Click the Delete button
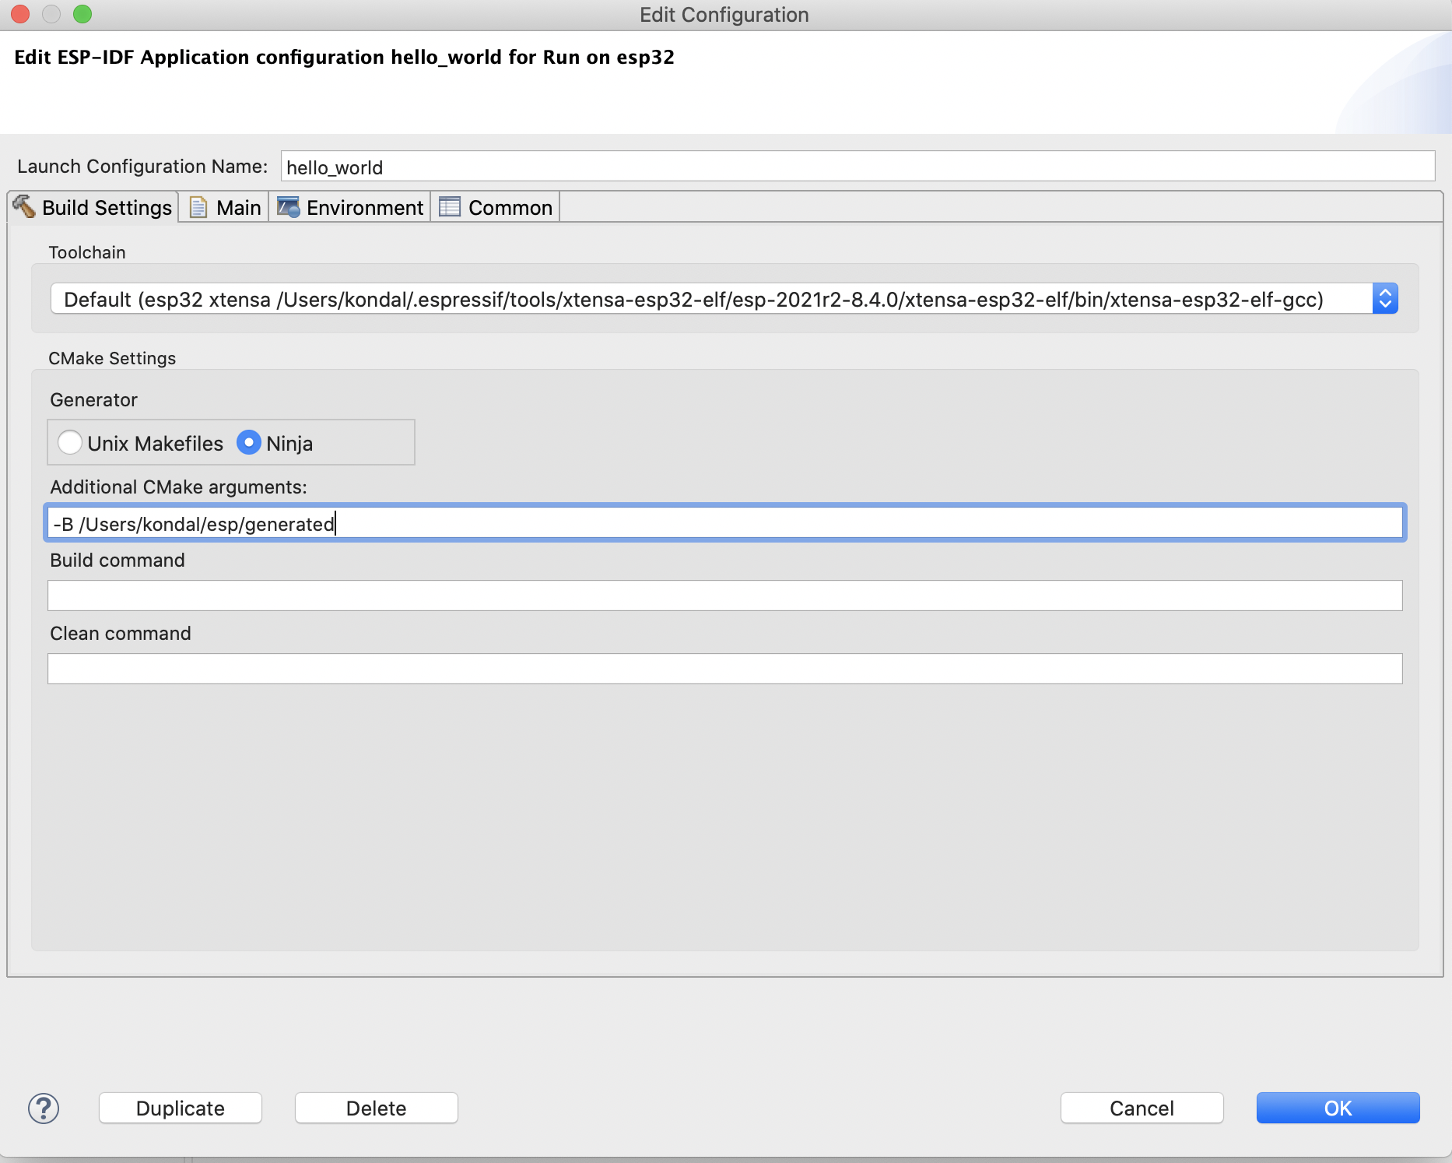This screenshot has width=1452, height=1163. pyautogui.click(x=377, y=1108)
